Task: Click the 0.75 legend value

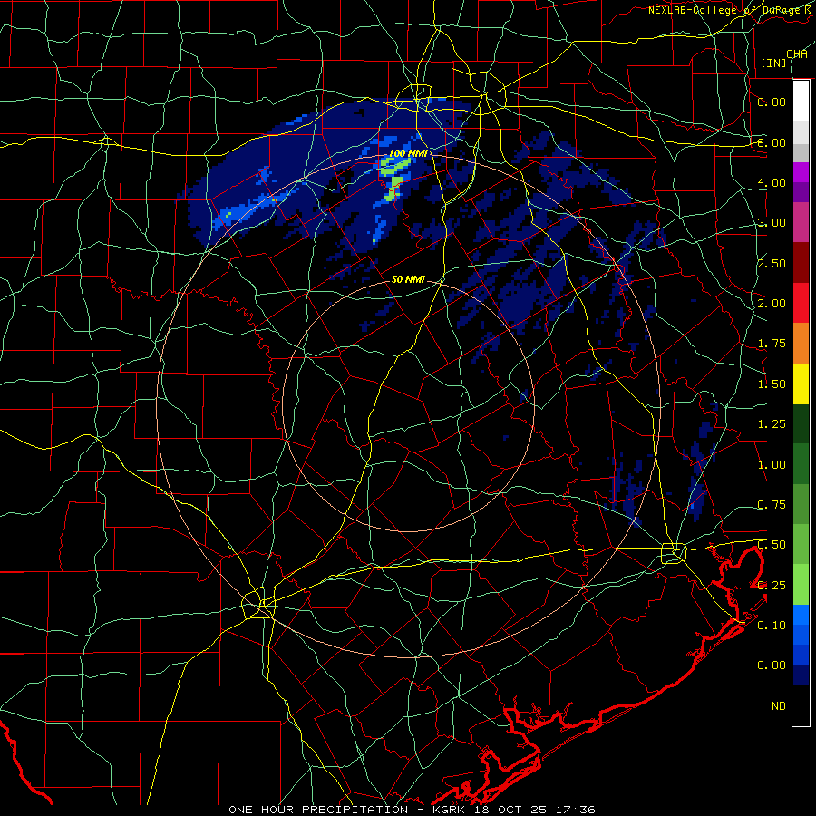Action: tap(772, 505)
